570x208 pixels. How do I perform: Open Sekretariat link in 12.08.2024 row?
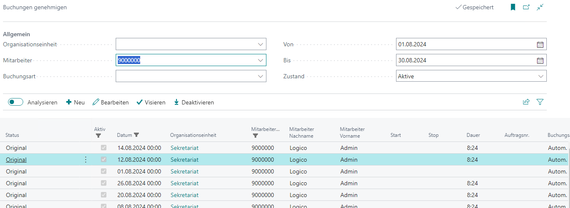185,160
